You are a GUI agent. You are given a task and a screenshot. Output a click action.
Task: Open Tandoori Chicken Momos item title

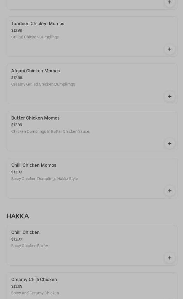tap(38, 24)
